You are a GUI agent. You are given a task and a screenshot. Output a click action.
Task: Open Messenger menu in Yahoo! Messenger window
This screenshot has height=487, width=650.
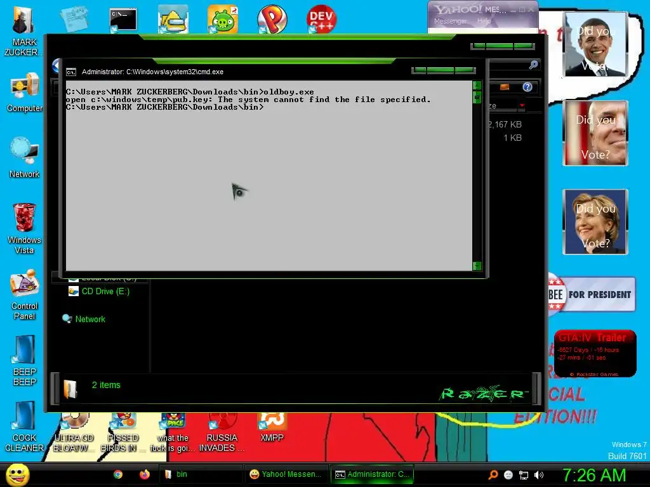click(x=450, y=21)
